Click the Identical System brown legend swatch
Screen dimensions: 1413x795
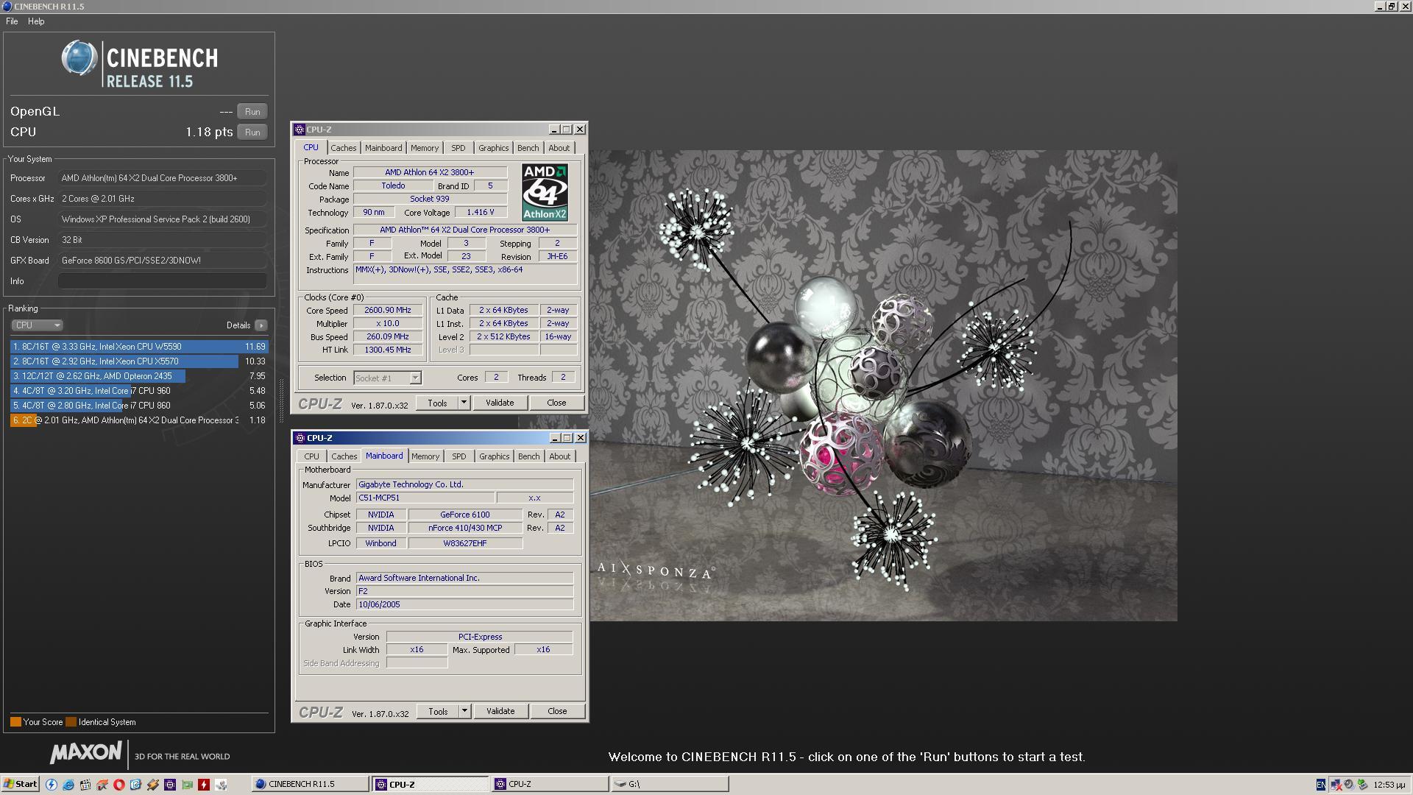coord(71,722)
